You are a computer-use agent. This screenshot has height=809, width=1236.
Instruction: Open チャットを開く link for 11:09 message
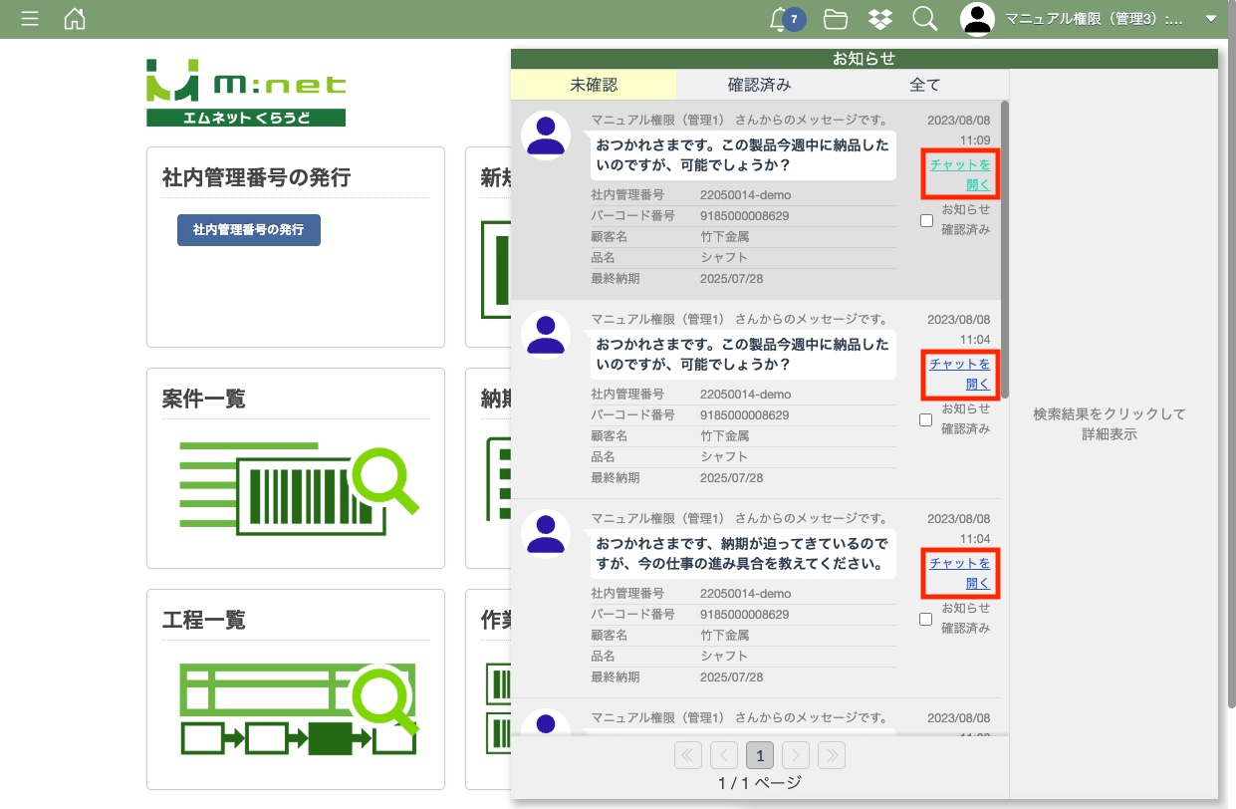point(960,174)
